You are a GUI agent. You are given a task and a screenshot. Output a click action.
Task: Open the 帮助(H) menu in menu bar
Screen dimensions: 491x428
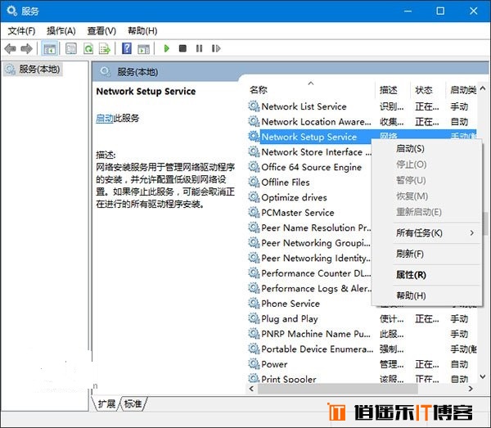click(x=142, y=31)
